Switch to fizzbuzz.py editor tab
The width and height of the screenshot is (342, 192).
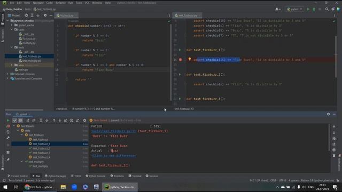(66, 15)
